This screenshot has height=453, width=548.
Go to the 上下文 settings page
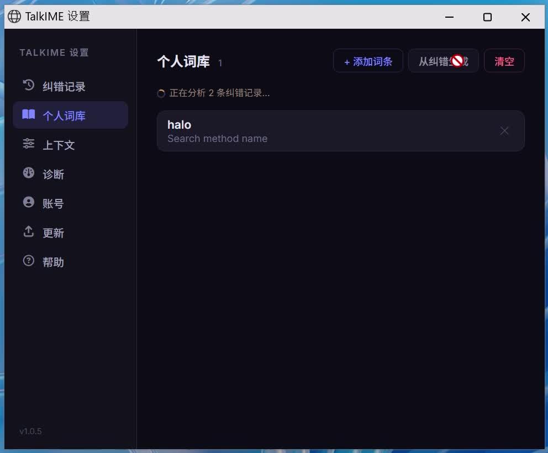(70, 144)
